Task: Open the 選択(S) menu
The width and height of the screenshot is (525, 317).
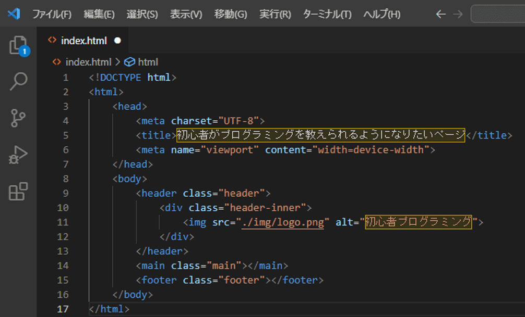Action: [142, 15]
